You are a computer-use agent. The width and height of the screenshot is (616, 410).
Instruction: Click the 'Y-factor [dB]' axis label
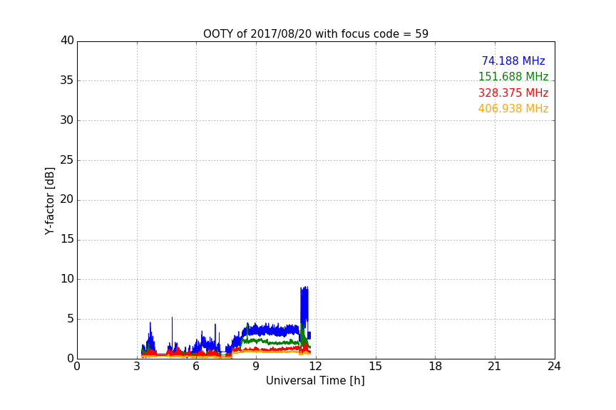(49, 201)
